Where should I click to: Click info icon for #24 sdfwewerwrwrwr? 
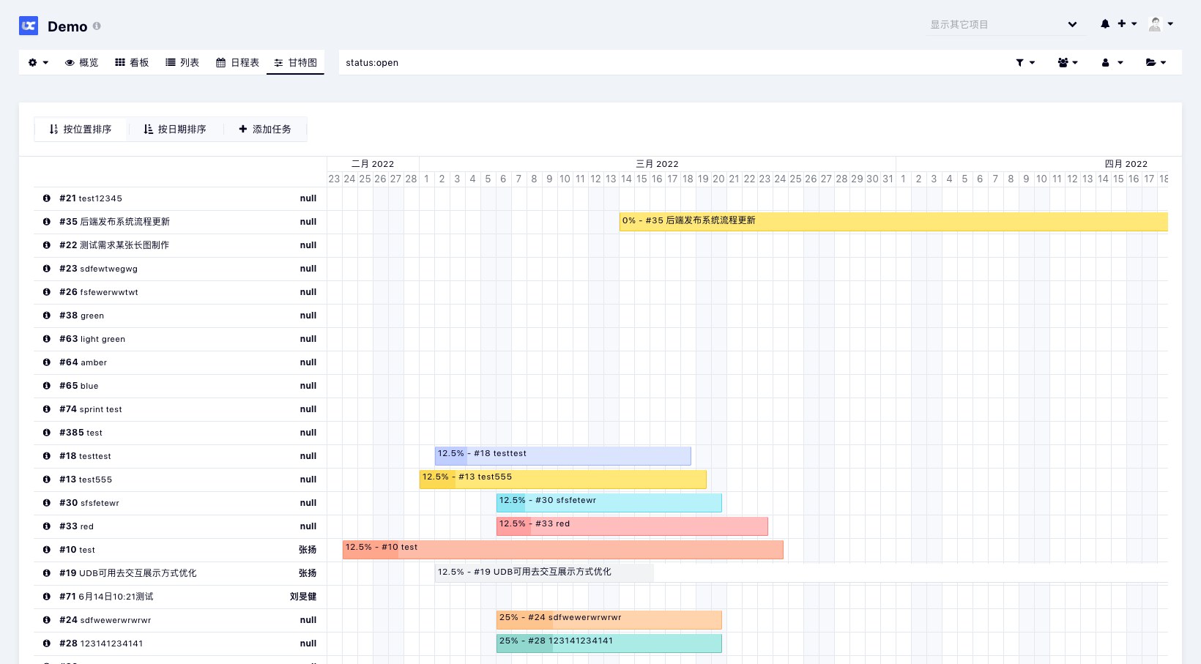point(46,620)
